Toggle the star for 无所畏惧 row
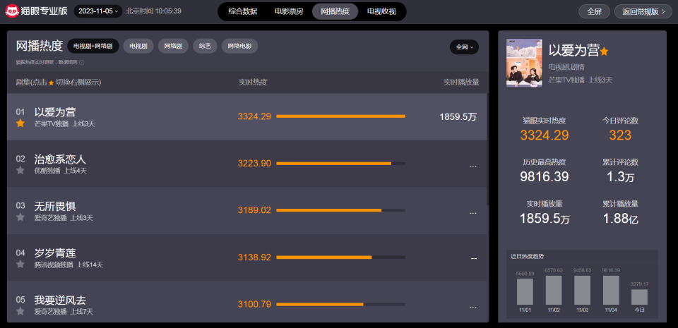 (20, 217)
